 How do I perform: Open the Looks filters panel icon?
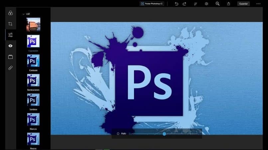[10, 13]
